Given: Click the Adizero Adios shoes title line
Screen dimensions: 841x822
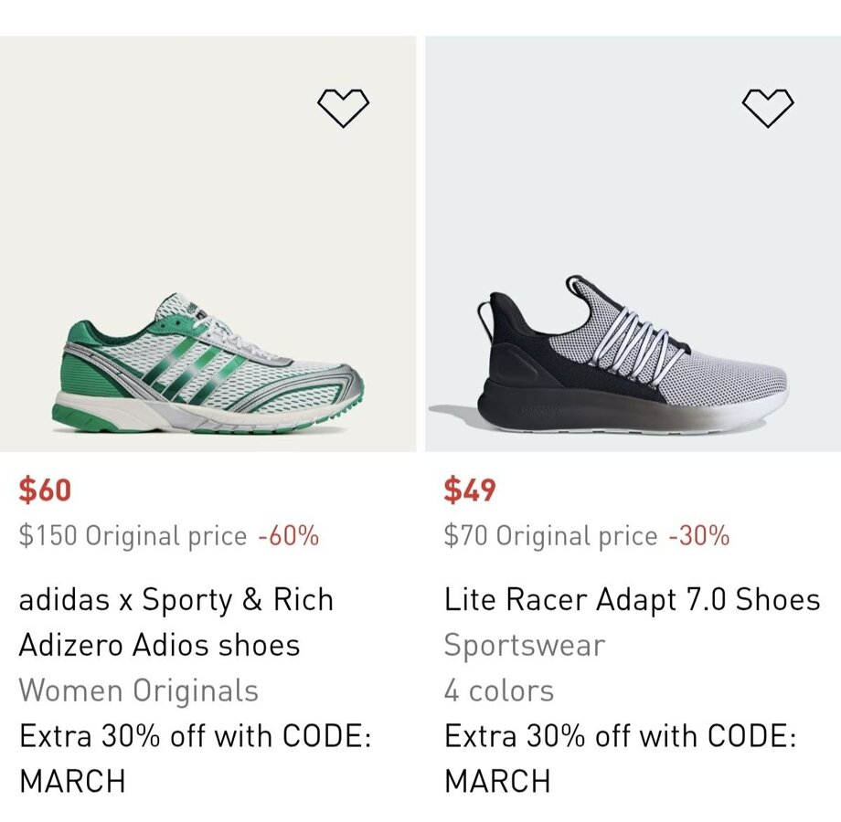Looking at the screenshot, I should click(159, 645).
